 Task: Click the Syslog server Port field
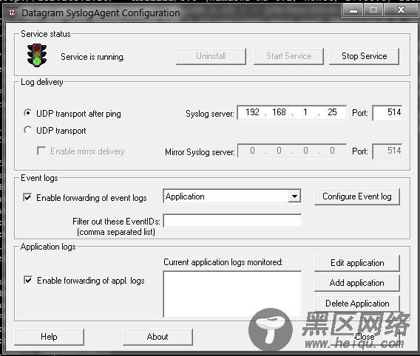coord(387,112)
